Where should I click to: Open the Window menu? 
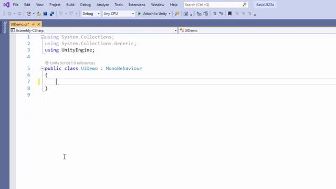157,5
